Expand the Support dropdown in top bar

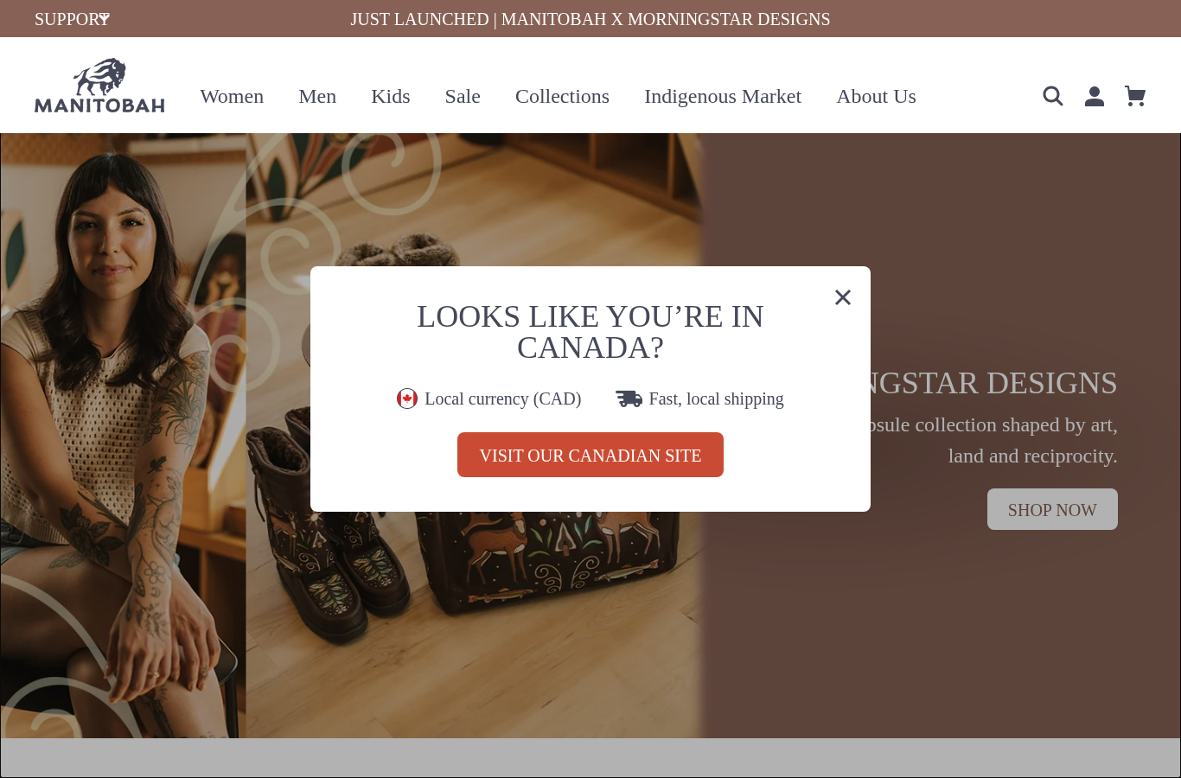pos(72,19)
